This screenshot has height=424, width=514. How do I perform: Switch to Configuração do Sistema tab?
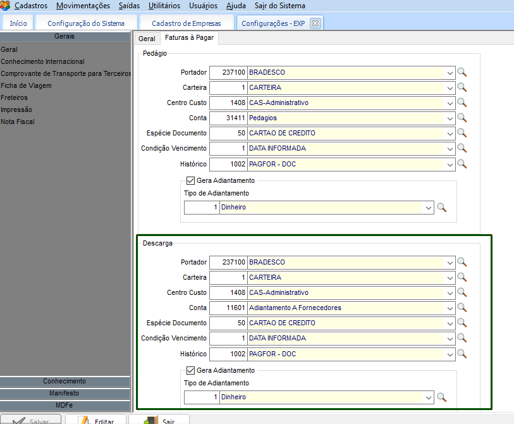click(x=86, y=23)
